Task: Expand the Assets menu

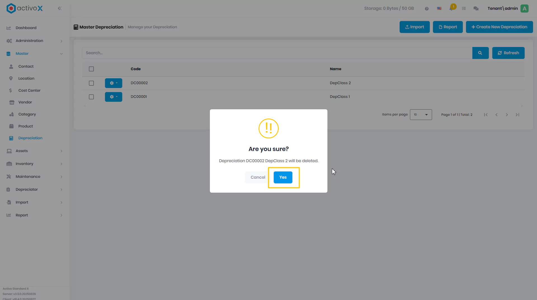Action: click(34, 151)
